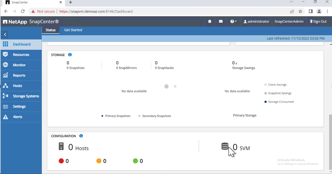Open the messages envelope icon
Viewport: 332px width, 174px height.
tap(221, 21)
